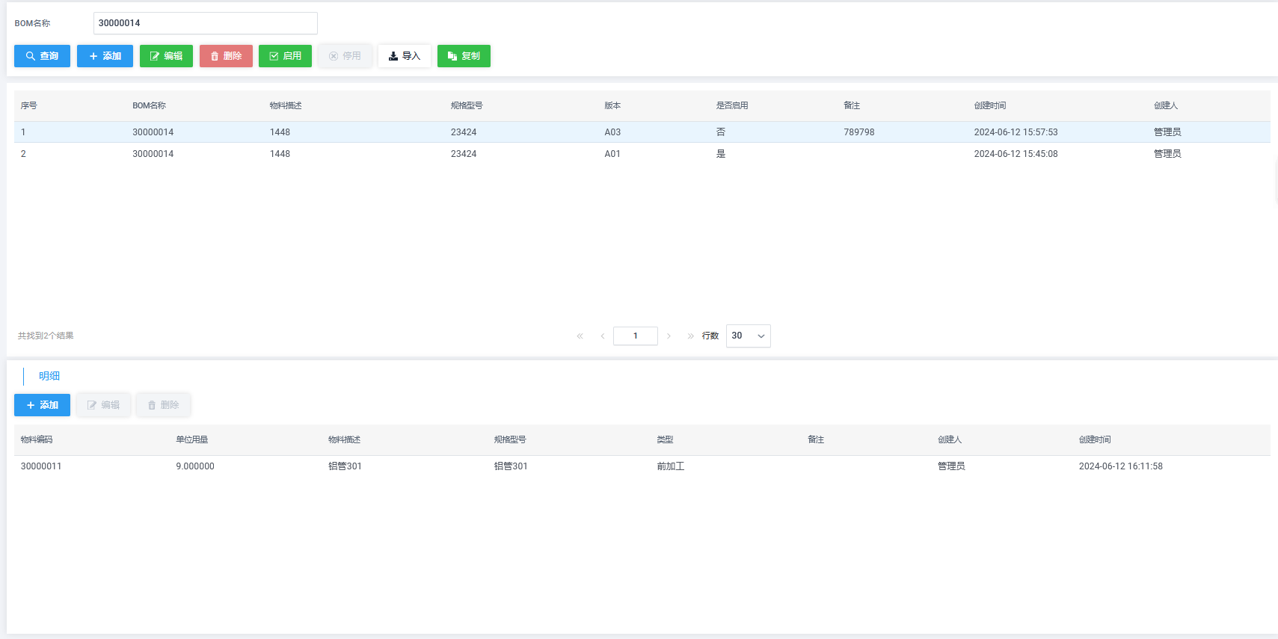
Task: Click the page number input box
Action: click(635, 336)
